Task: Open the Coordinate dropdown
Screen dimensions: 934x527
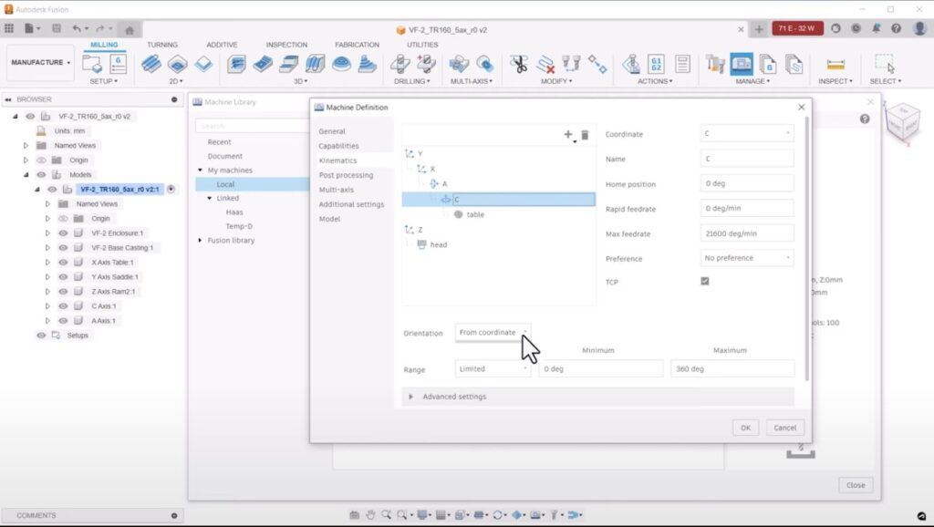Action: tap(746, 134)
